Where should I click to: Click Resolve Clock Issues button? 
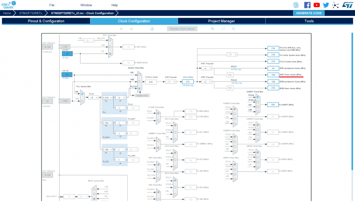click(182, 29)
